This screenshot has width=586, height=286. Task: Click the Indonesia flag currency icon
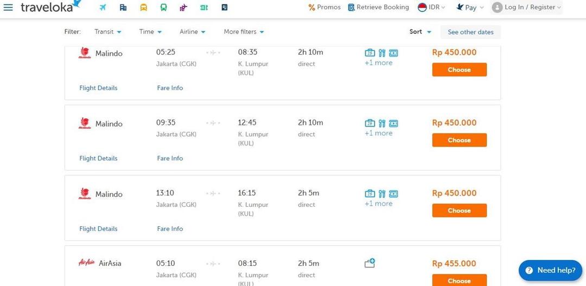422,8
